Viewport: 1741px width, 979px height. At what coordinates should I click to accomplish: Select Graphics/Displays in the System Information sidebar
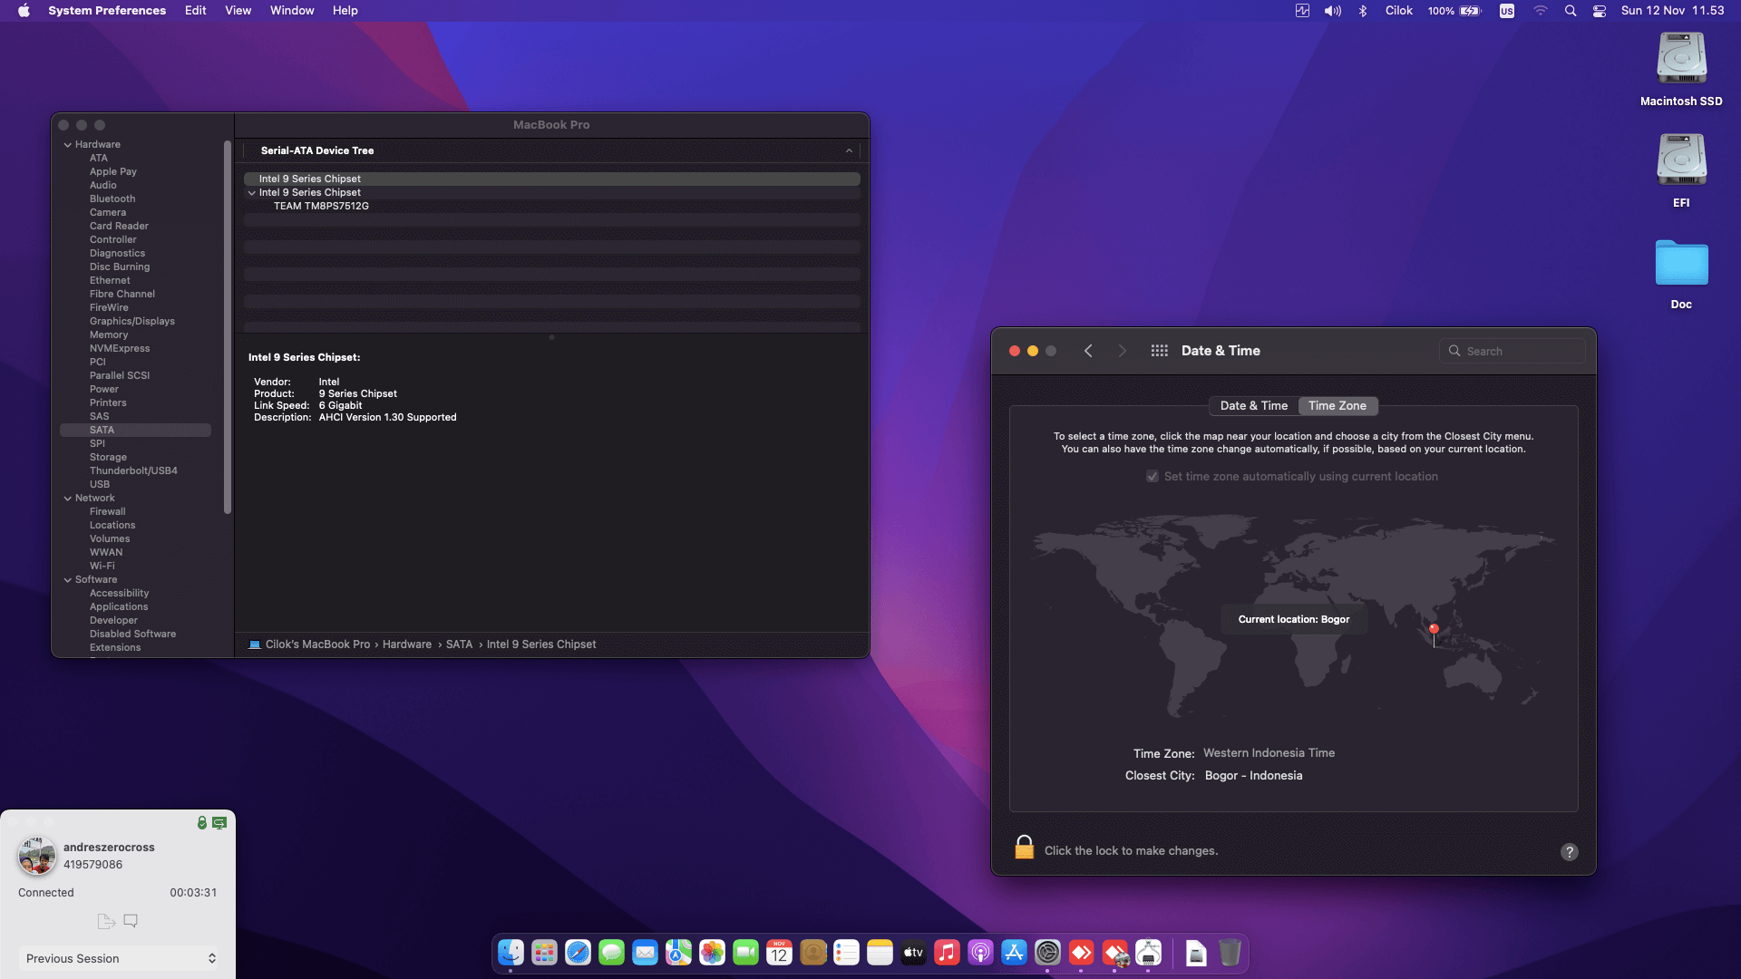coord(132,322)
